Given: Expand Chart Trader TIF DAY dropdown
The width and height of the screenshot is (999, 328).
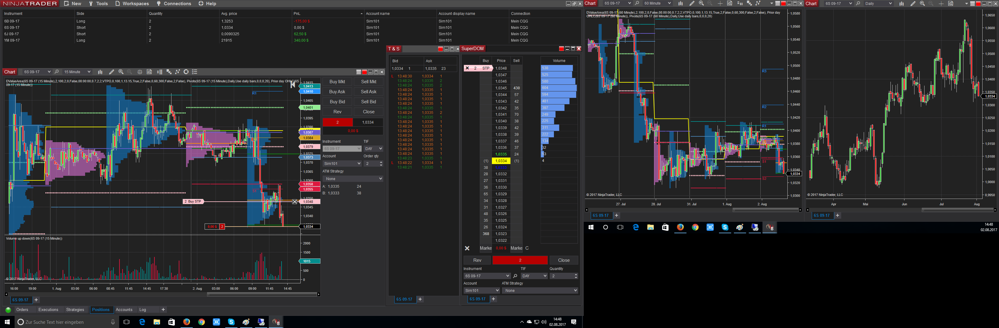Looking at the screenshot, I should click(373, 149).
